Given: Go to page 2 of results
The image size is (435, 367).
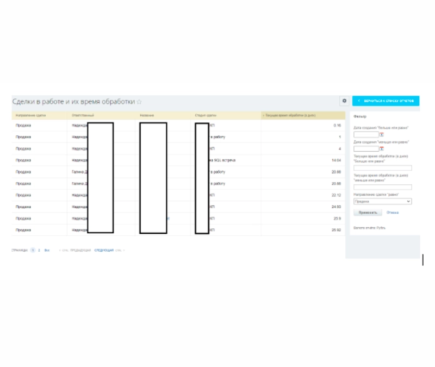Looking at the screenshot, I should [39, 250].
